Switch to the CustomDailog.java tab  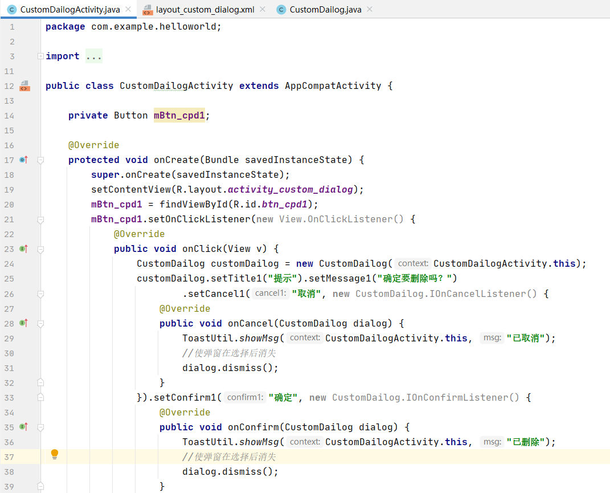[325, 9]
